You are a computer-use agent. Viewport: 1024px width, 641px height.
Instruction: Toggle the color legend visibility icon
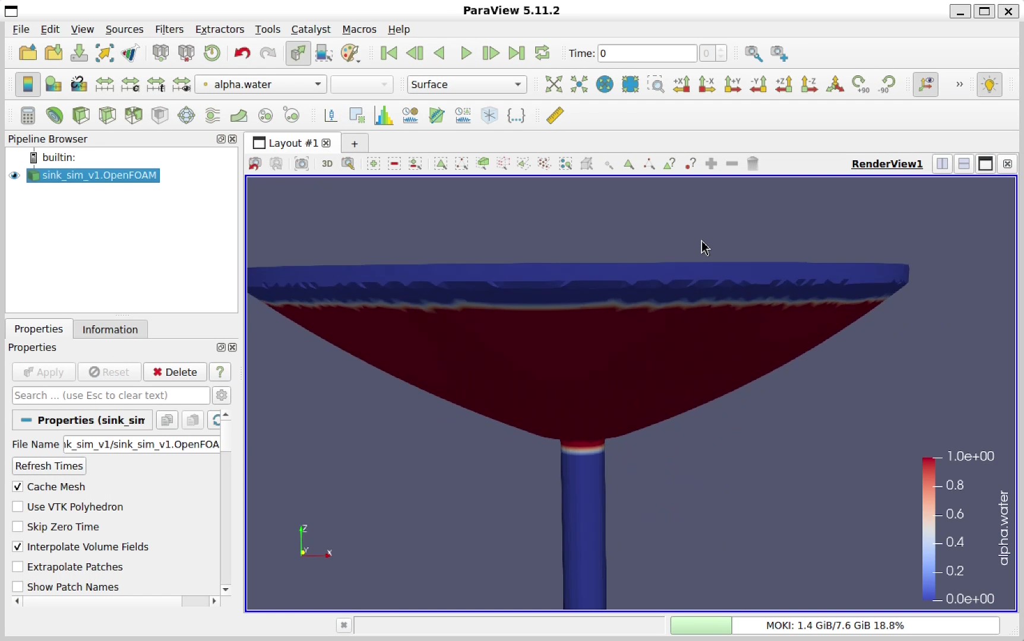coord(27,85)
